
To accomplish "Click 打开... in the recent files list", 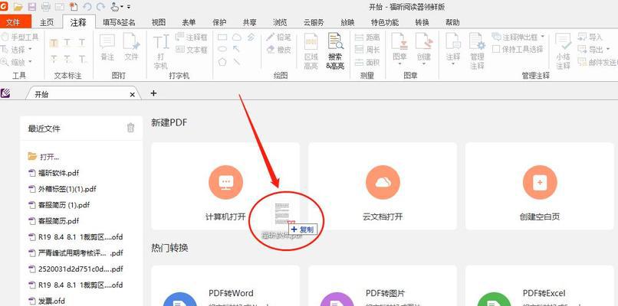I will click(x=44, y=157).
